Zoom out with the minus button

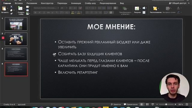click(157, 104)
